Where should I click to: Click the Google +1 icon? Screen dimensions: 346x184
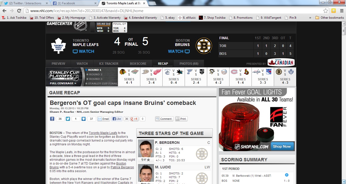coord(134,119)
